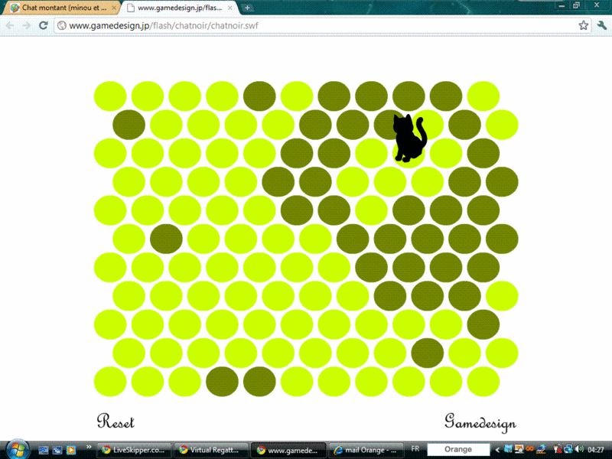Close the Chat montant tab
This screenshot has width=612, height=459.
point(114,8)
